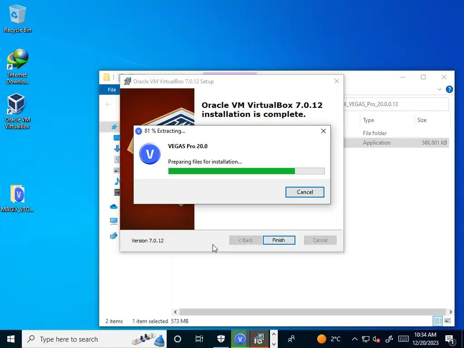464x348 pixels.
Task: Click the horizontal scrollbar in Explorer
Action: [x=313, y=312]
